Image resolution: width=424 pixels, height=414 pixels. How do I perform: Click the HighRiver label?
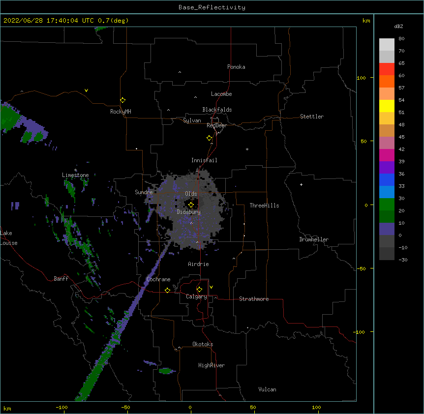[212, 365]
